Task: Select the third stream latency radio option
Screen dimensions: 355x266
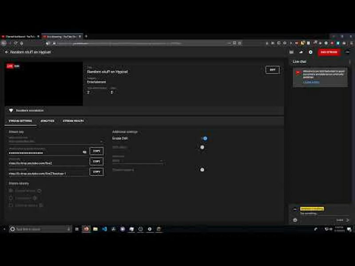Action: tap(11, 205)
